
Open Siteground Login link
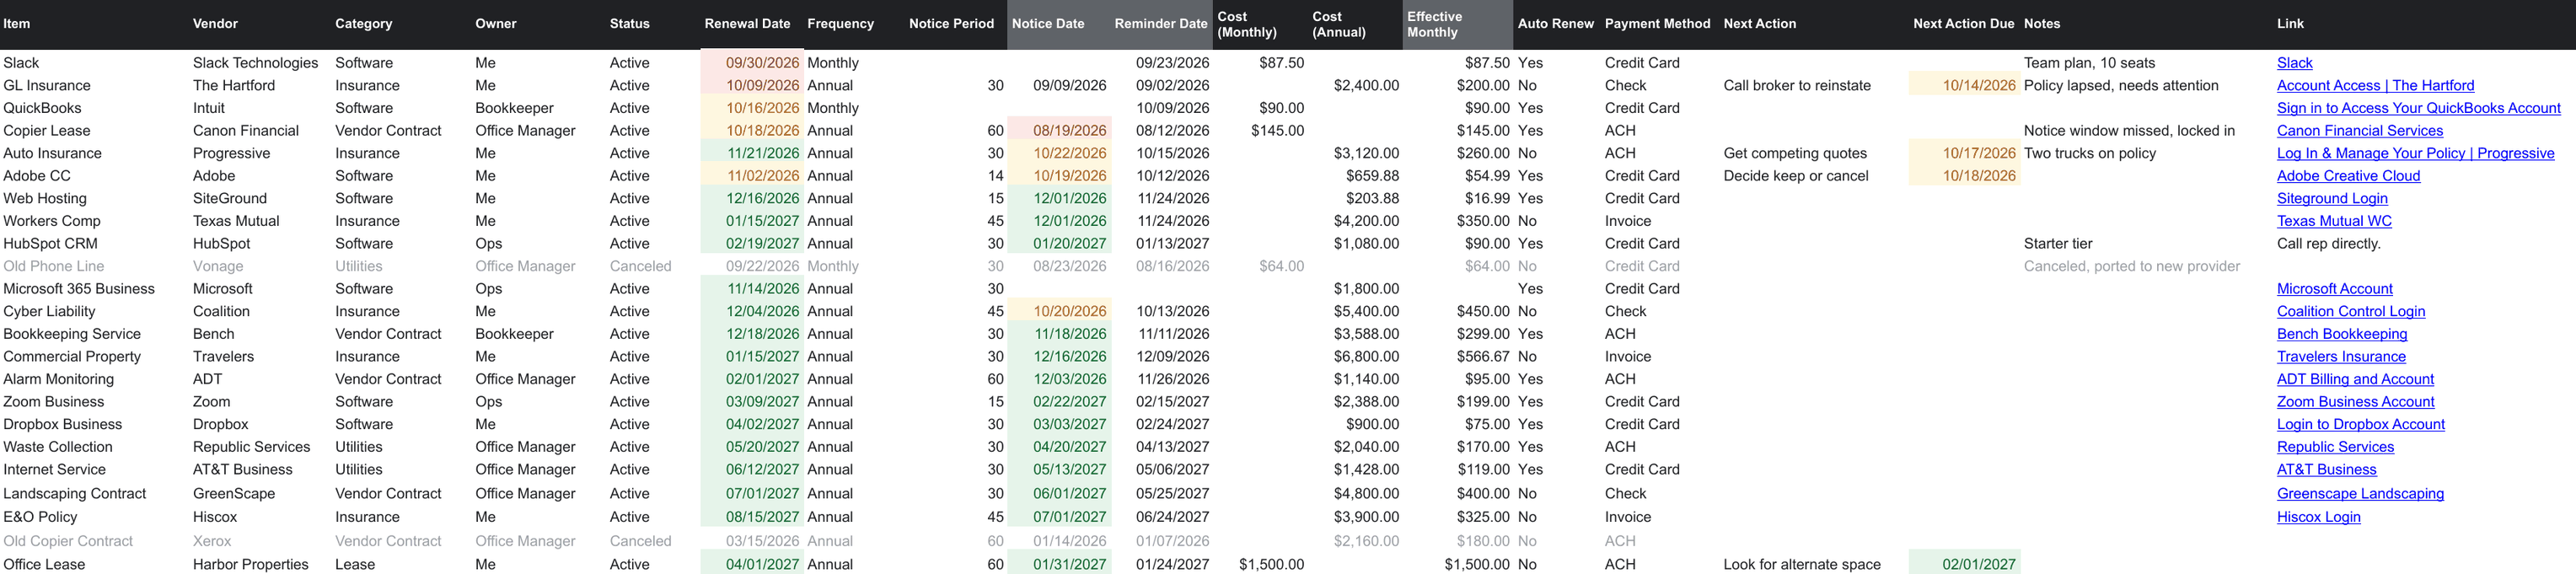2332,199
